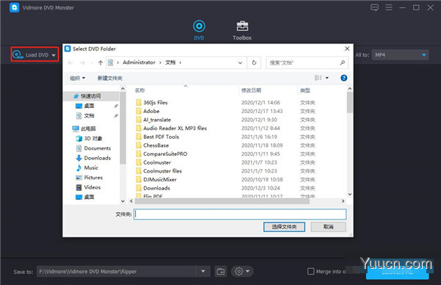Select pinned 文档 under quick access
The image size is (441, 285).
89,116
